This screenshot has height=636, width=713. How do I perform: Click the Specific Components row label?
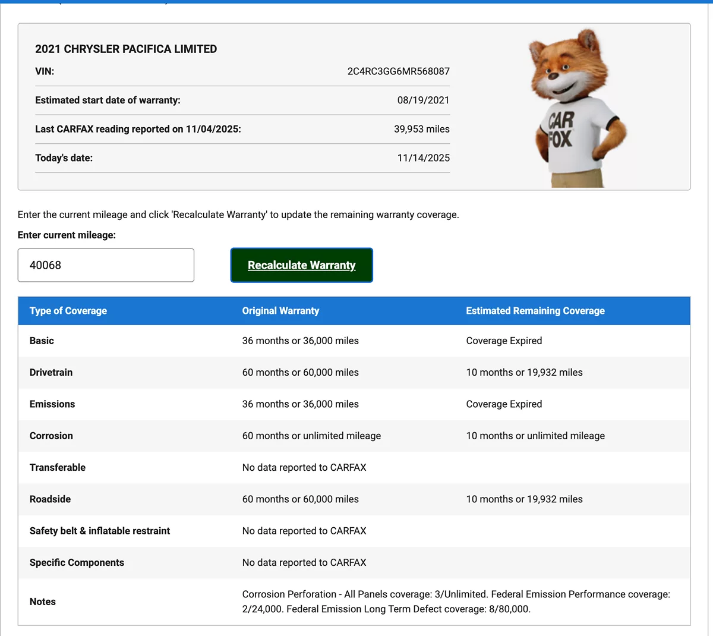tap(77, 563)
